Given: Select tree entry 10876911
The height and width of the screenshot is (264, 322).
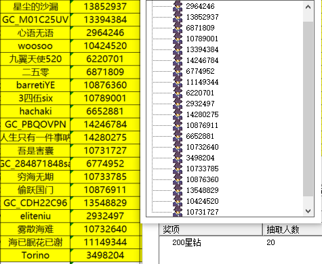Looking at the screenshot, I should 202,125.
